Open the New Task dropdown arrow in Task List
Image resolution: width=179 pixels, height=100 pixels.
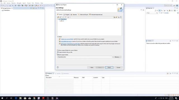click(157, 11)
